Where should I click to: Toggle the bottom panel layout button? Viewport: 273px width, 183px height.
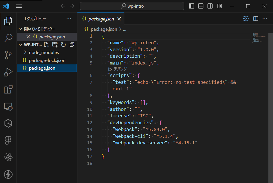(201, 6)
